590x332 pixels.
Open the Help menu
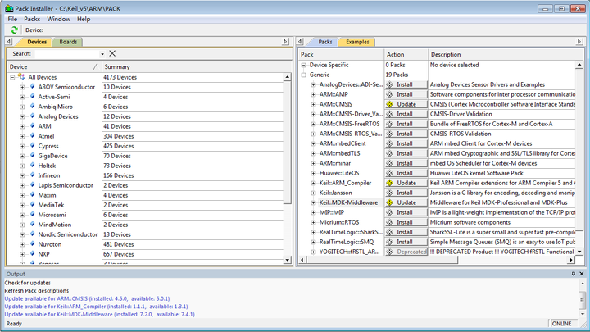(x=84, y=19)
